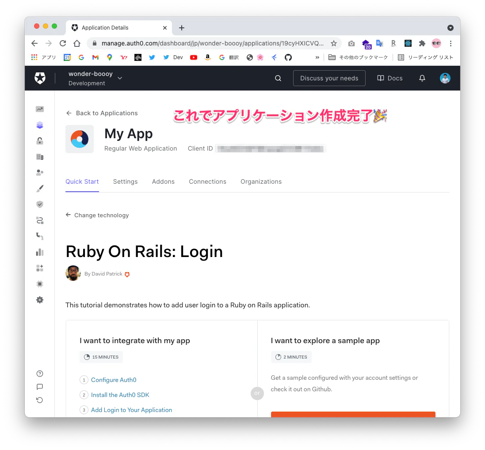
Task: Open the GitHub bookmark icon
Action: [x=288, y=57]
